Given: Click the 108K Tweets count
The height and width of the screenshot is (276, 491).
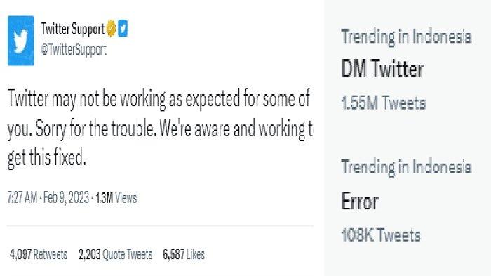Looking at the screenshot, I should point(381,235).
